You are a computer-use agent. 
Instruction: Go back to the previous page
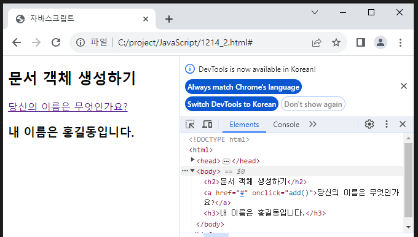pyautogui.click(x=17, y=42)
